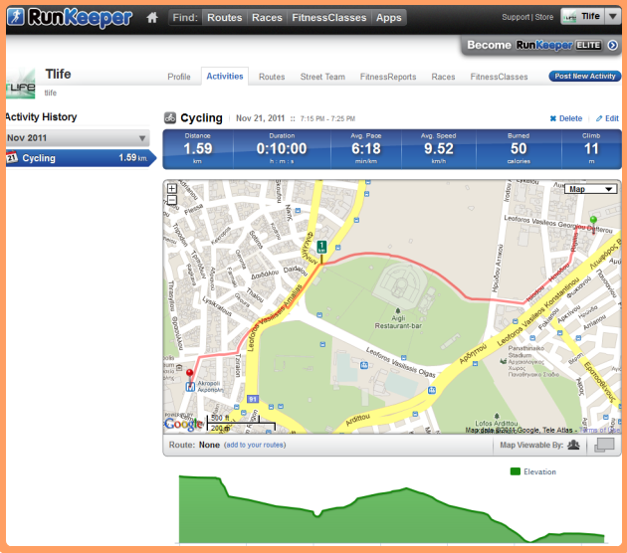Viewport: 627px width, 553px height.
Task: Click the green start pin on map
Action: click(593, 221)
